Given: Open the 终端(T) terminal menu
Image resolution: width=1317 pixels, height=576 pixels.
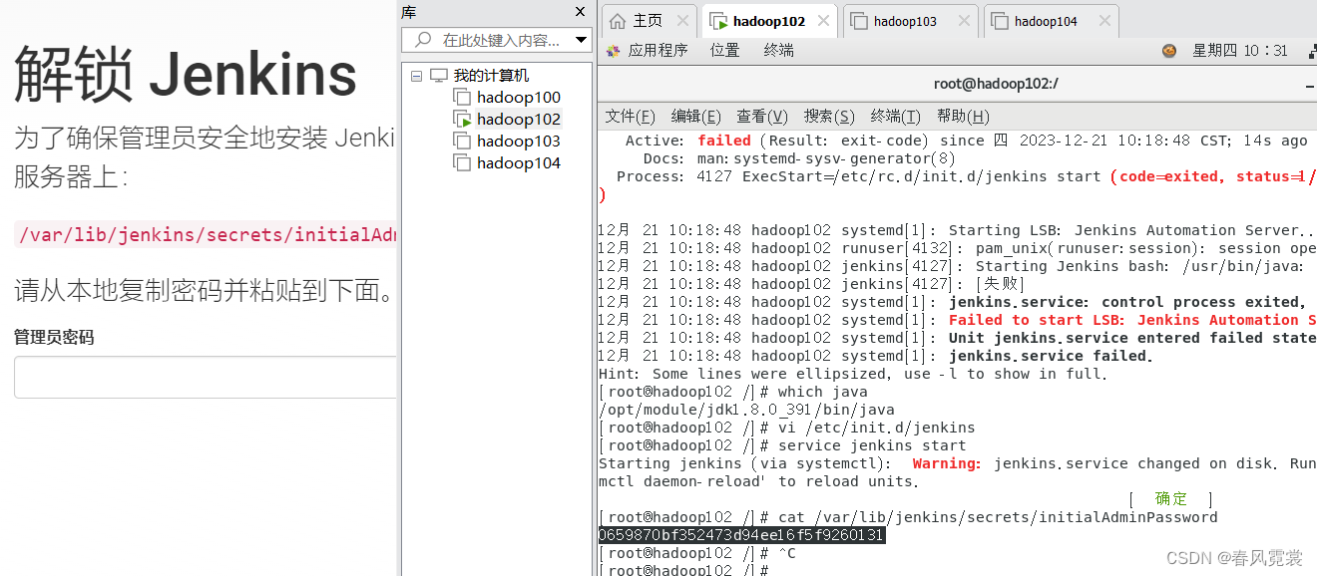Looking at the screenshot, I should 896,117.
